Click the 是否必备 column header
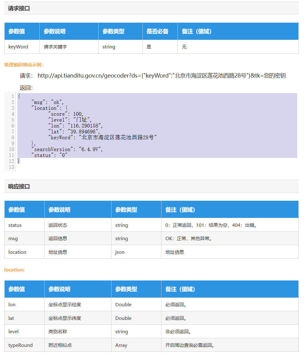308x354 pixels. tap(160, 31)
